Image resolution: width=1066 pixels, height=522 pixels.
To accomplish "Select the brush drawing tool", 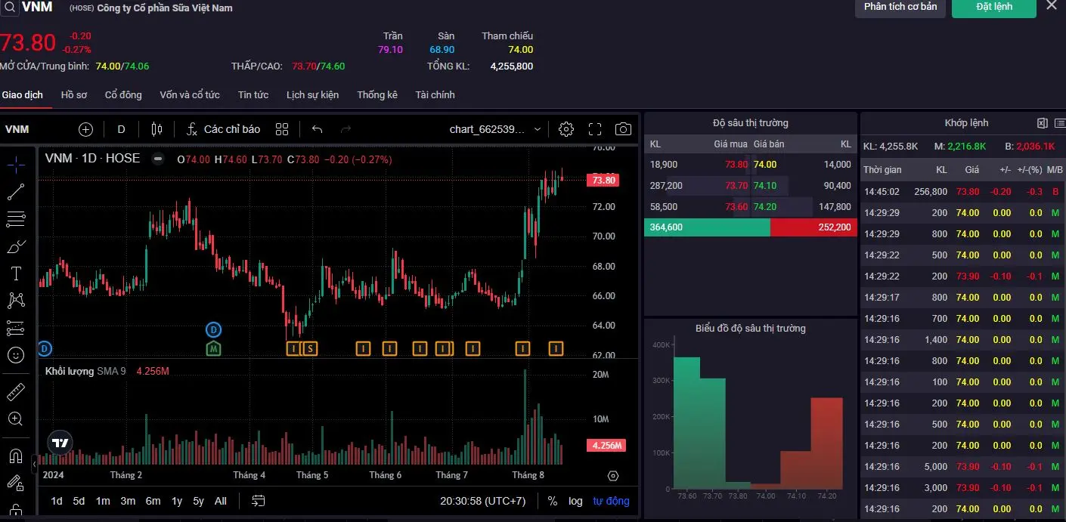I will 16,247.
